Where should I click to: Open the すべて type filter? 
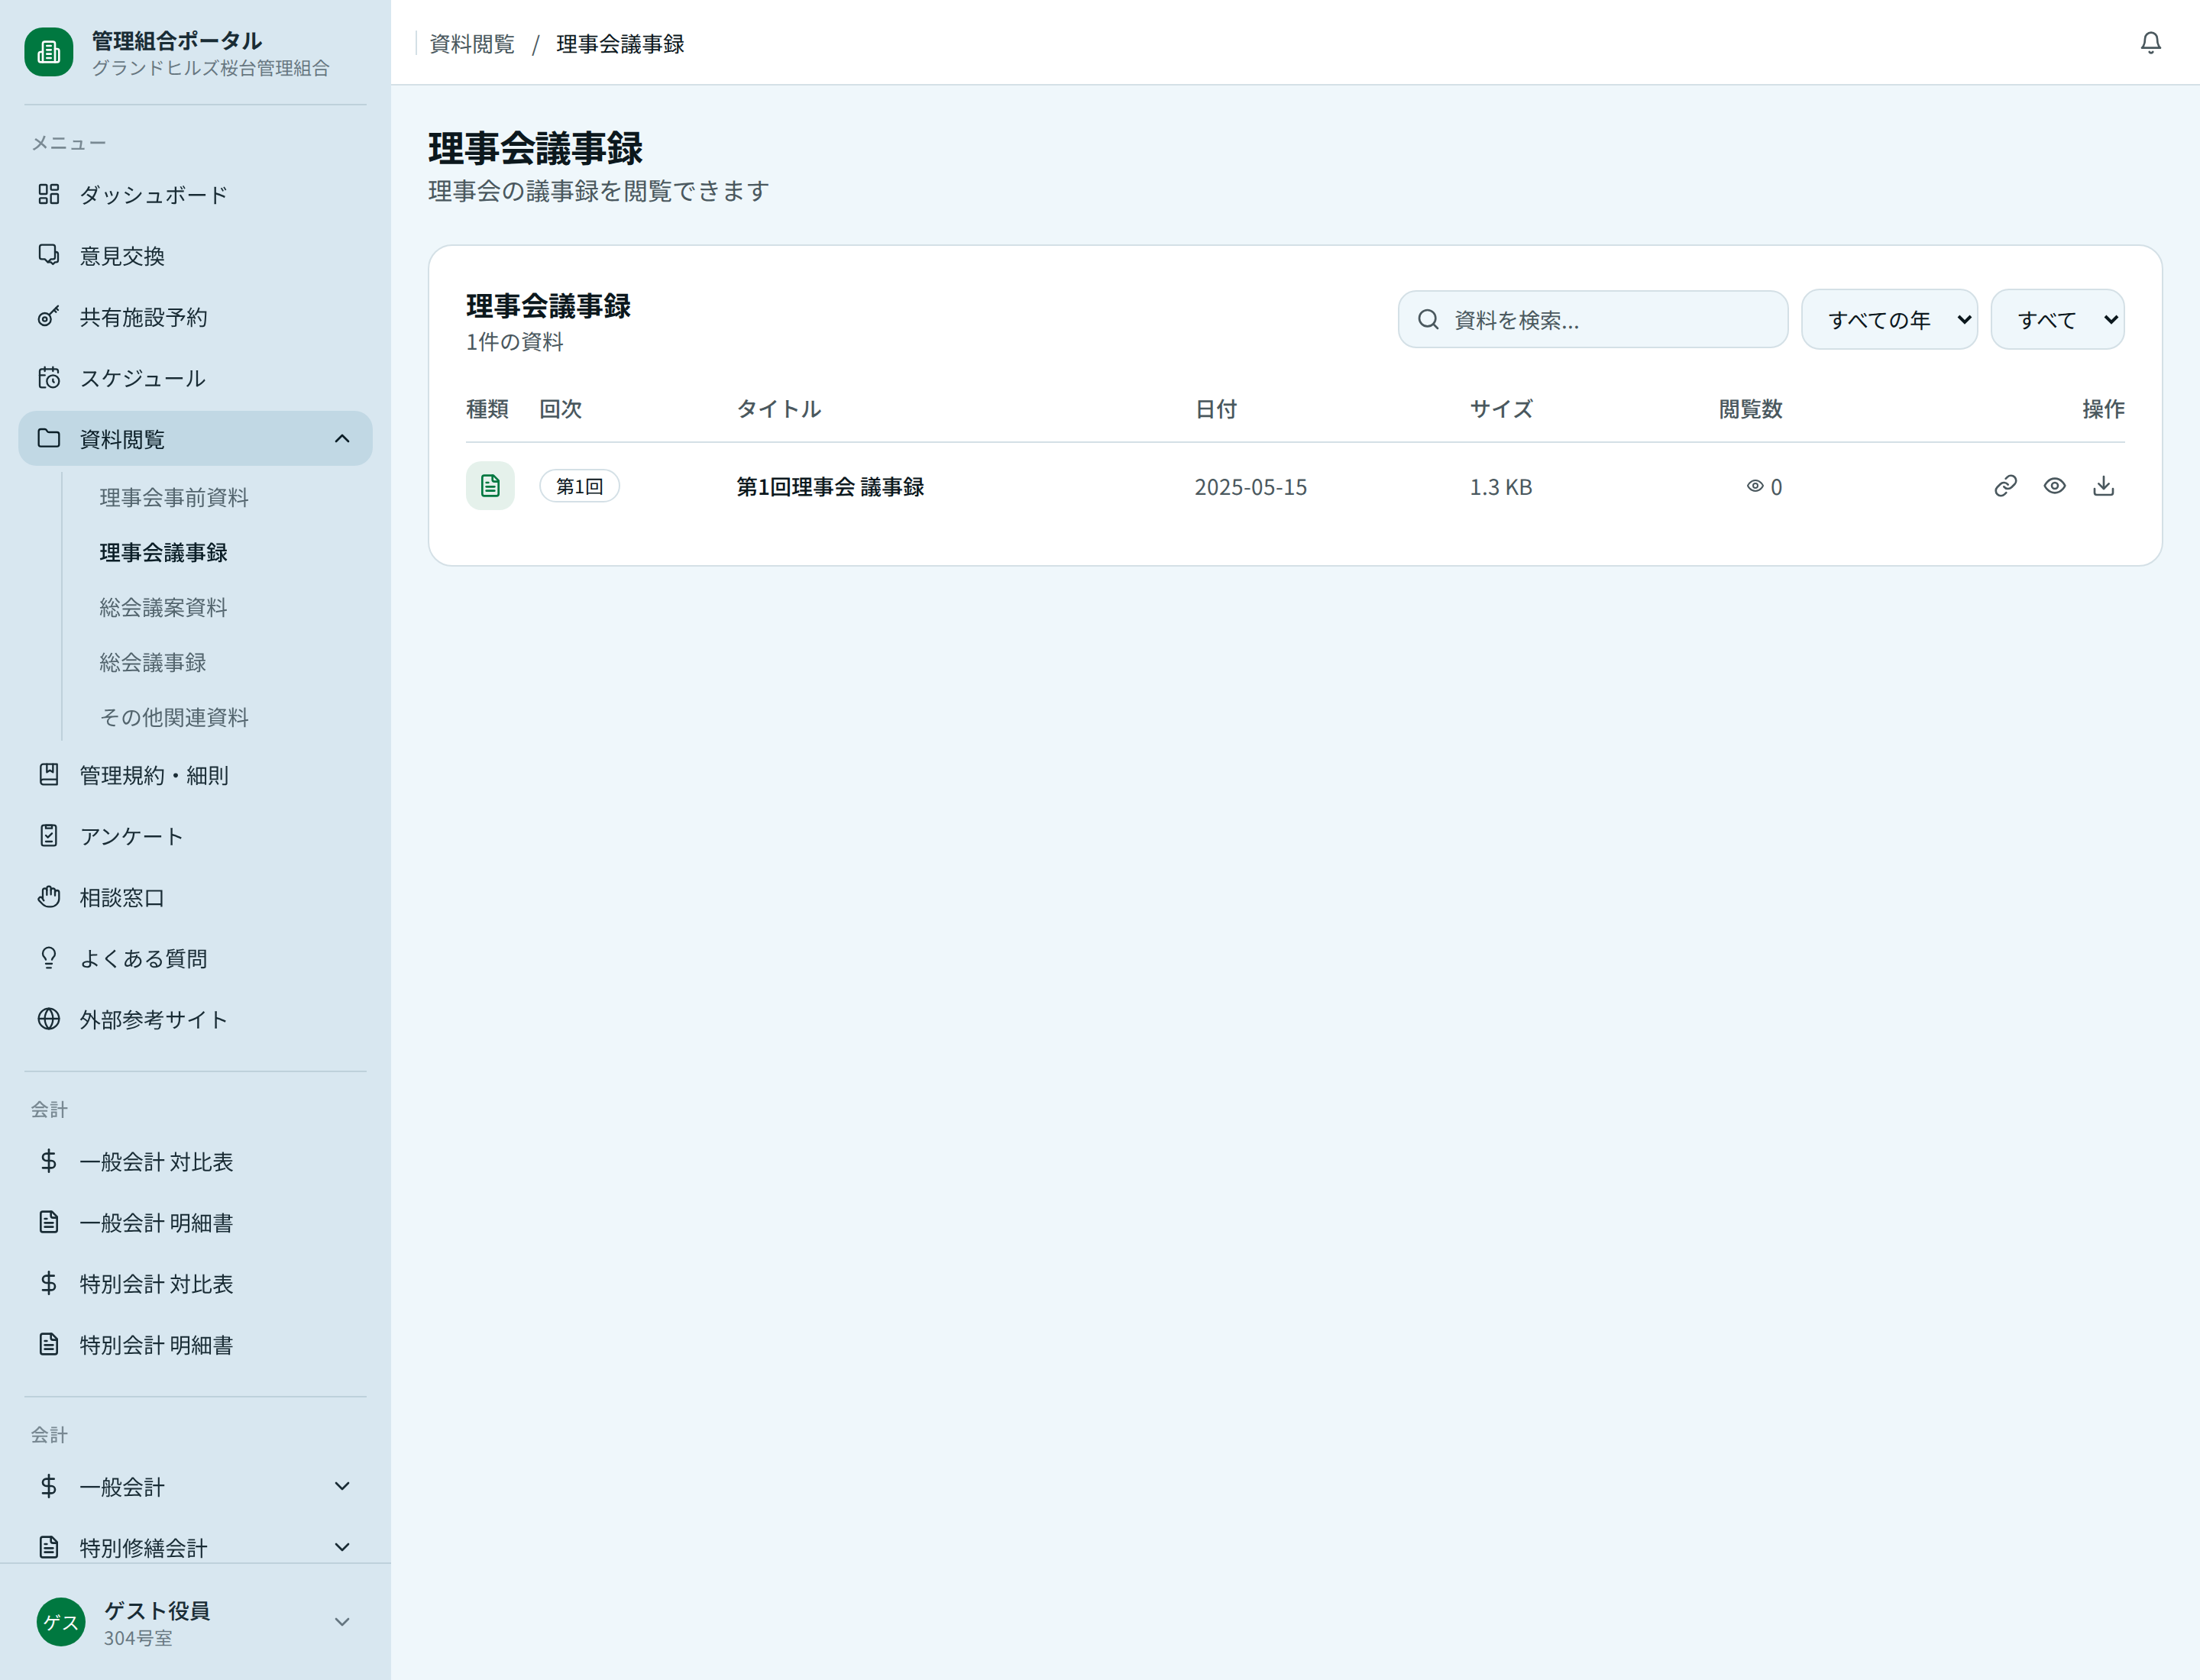point(2057,319)
